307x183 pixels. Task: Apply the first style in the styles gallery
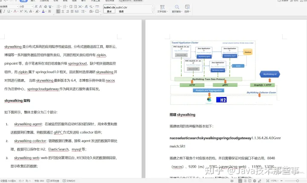click(109, 9)
